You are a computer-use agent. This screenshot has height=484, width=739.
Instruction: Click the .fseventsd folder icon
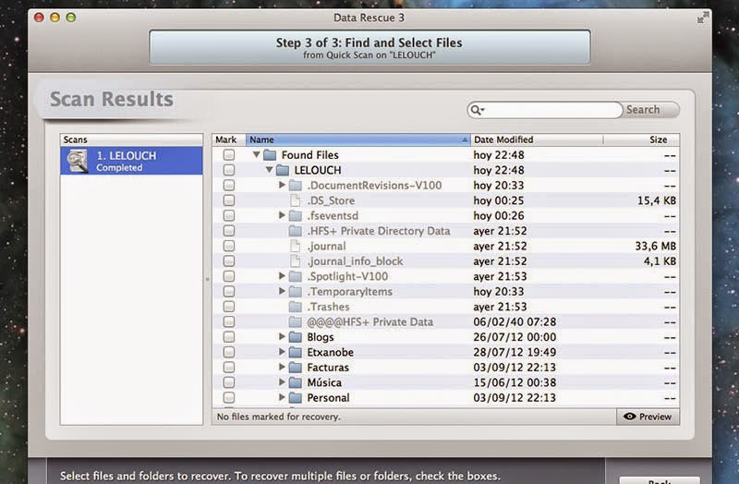(x=295, y=215)
